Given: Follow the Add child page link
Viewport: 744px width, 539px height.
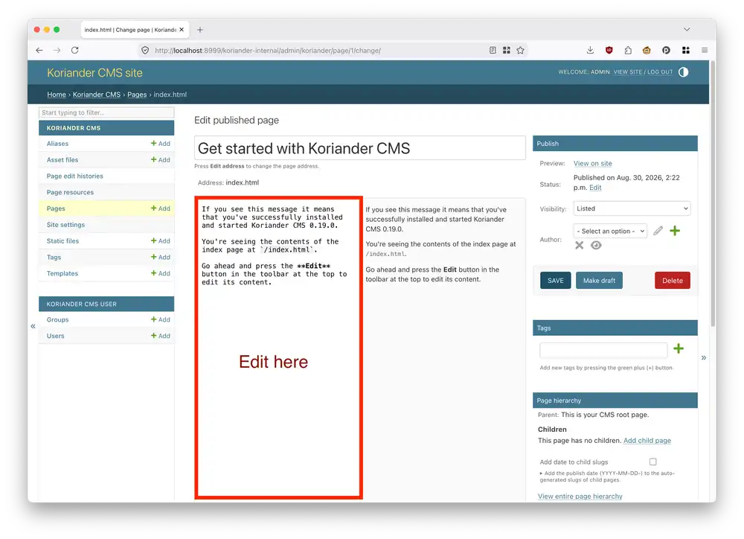Looking at the screenshot, I should 647,441.
